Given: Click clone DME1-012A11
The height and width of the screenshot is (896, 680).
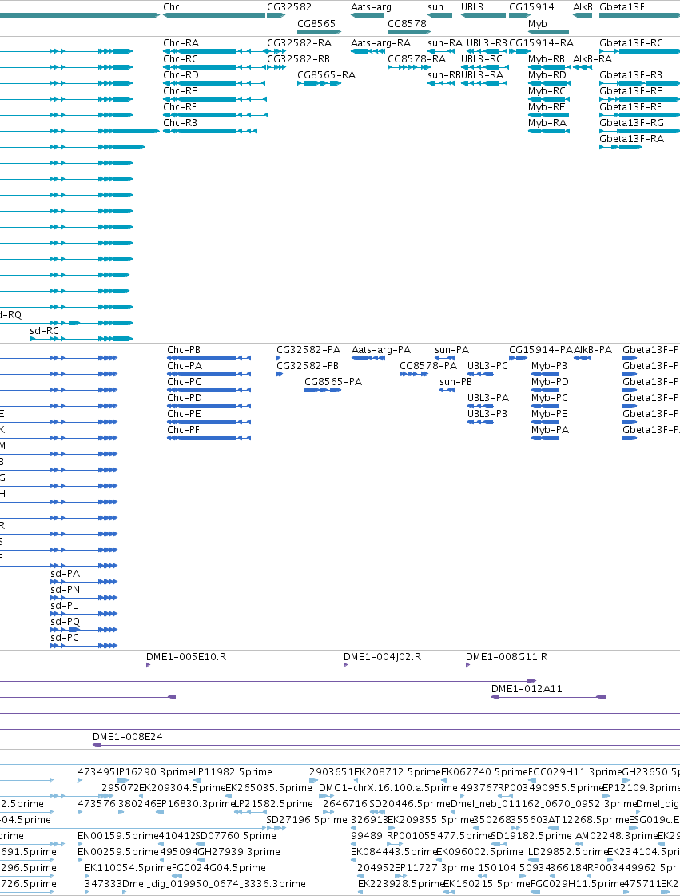Looking at the screenshot, I should 527,689.
